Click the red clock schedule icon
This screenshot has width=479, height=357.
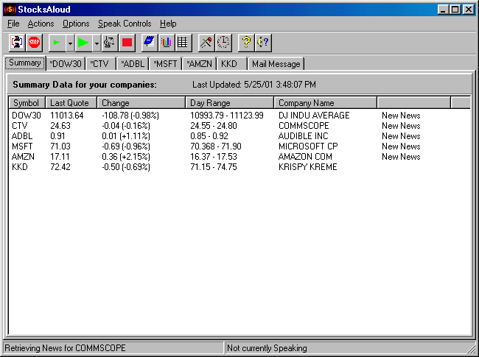coord(223,42)
